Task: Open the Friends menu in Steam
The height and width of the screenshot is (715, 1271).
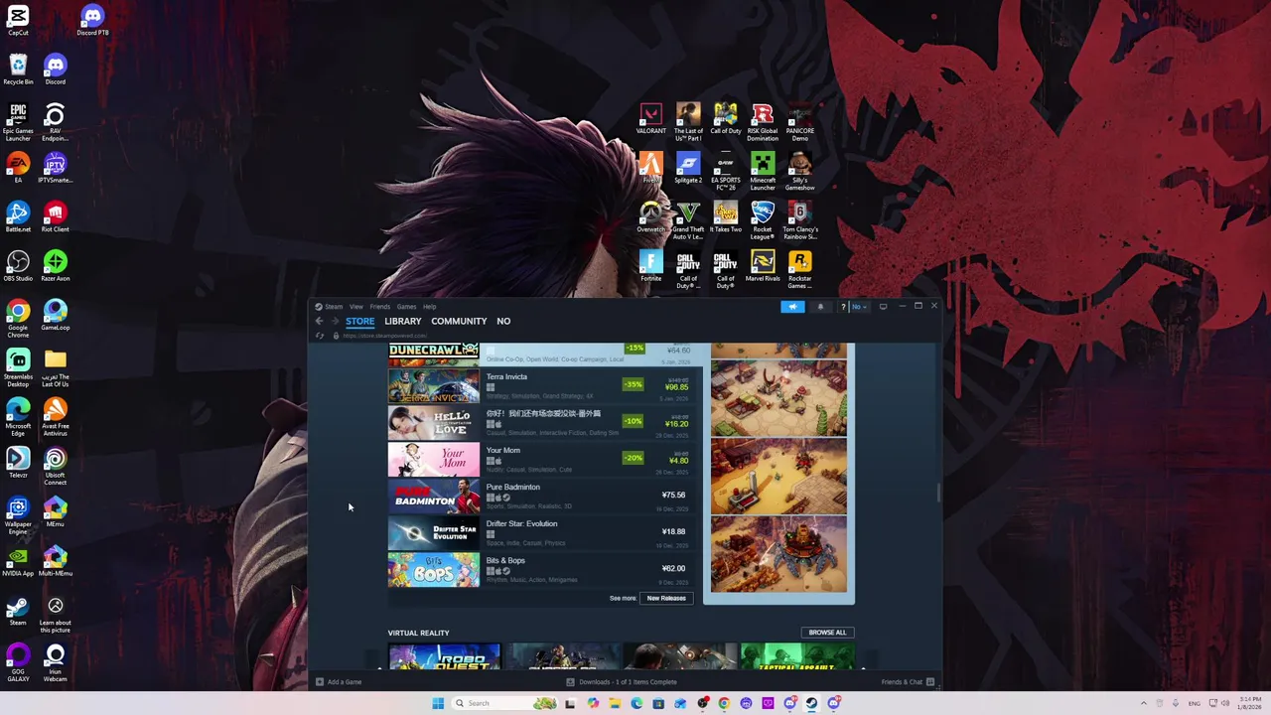Action: [x=380, y=307]
